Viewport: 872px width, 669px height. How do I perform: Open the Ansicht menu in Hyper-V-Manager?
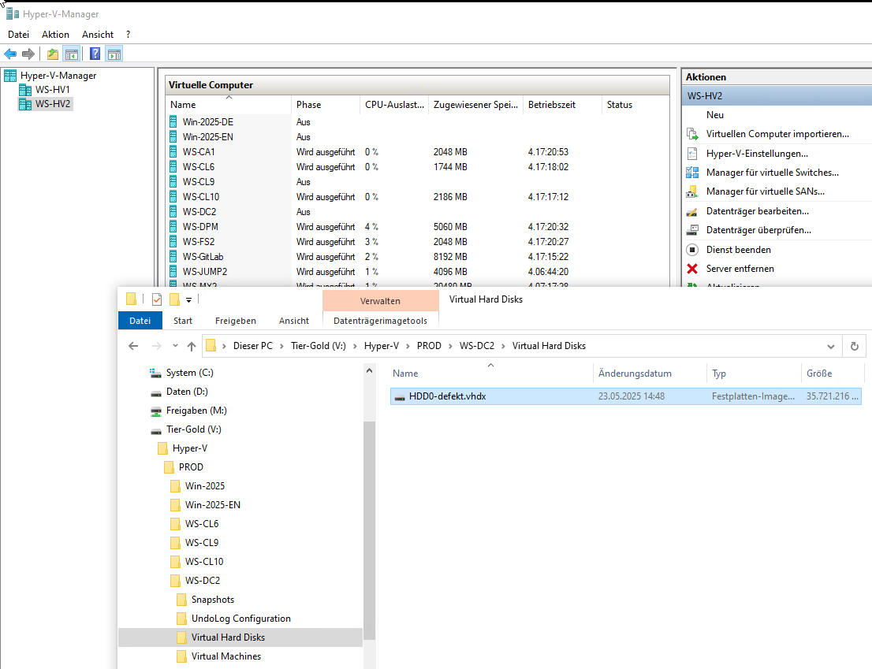point(98,35)
